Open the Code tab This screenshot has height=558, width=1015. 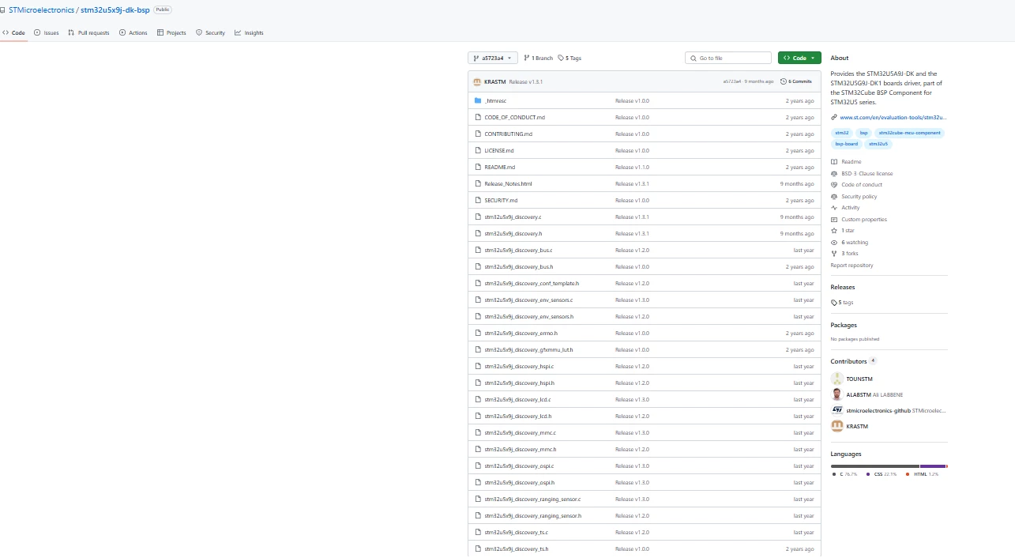tap(13, 32)
